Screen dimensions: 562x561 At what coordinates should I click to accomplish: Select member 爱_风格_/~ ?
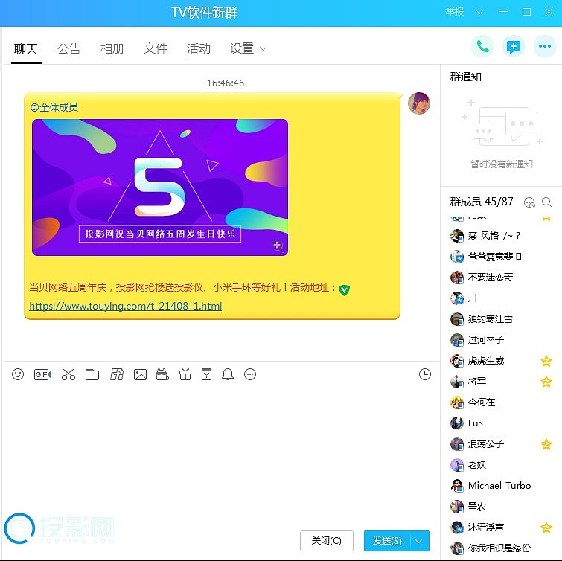pos(500,235)
